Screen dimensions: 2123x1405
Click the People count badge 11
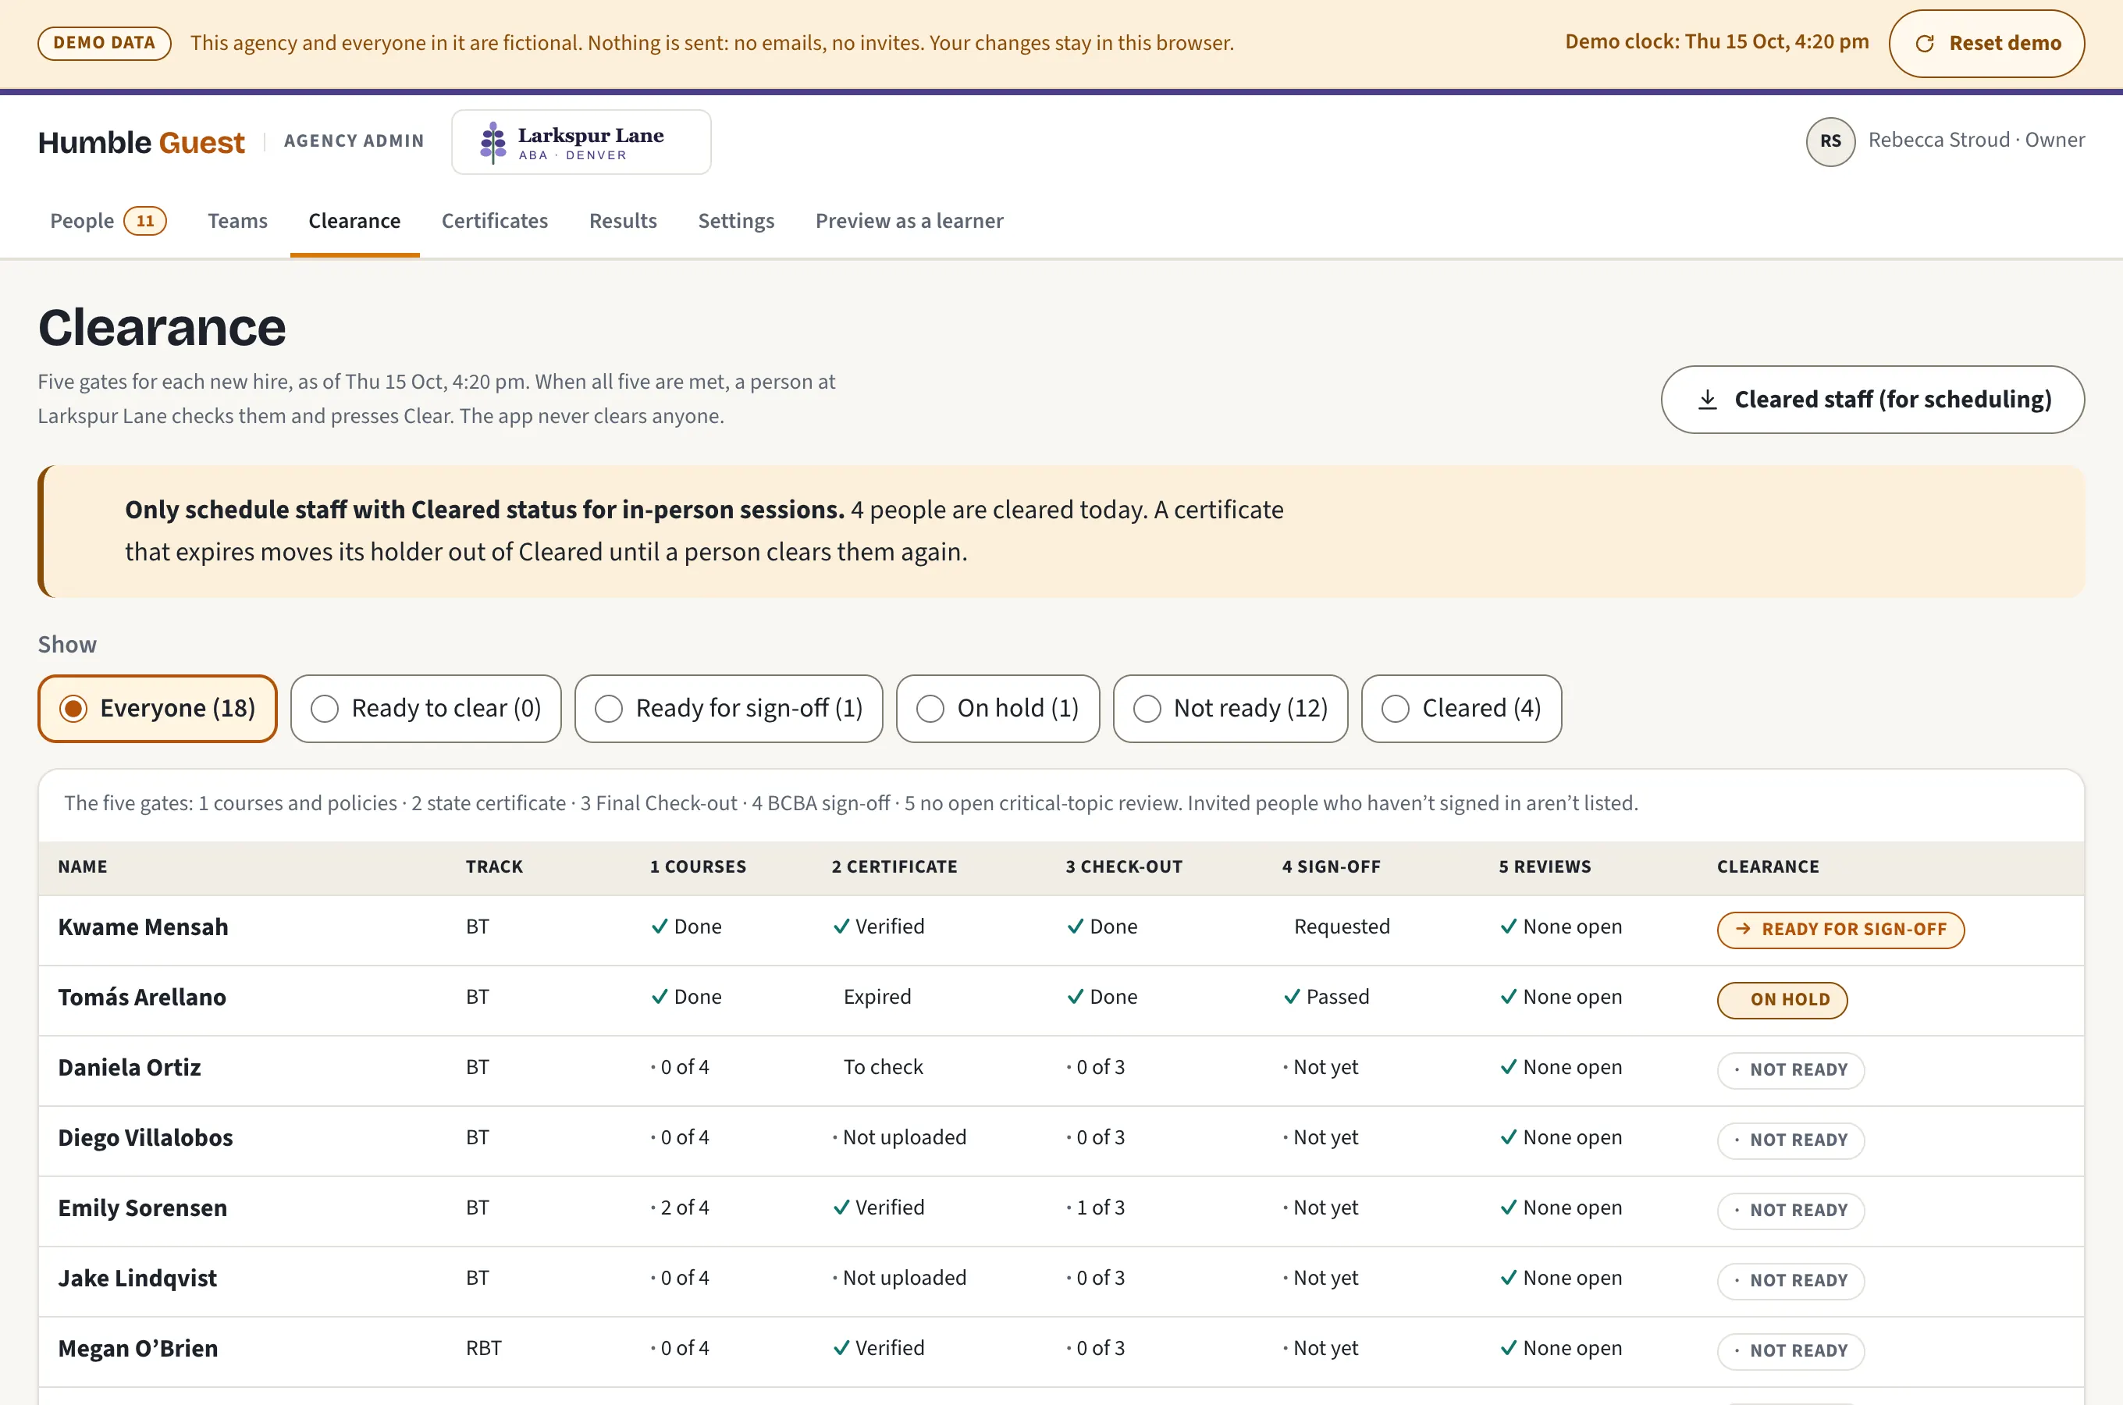pos(145,222)
